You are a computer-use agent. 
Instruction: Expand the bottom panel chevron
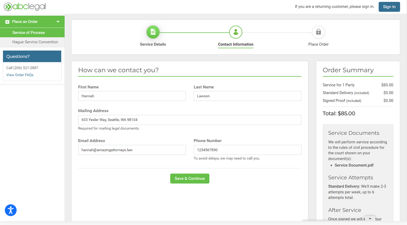click(x=370, y=219)
